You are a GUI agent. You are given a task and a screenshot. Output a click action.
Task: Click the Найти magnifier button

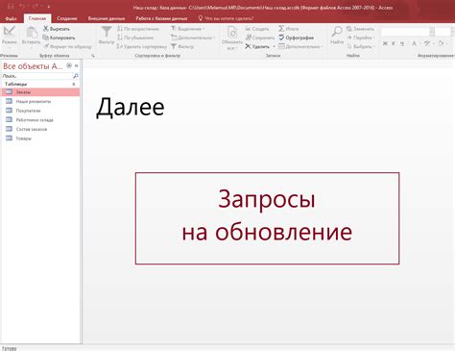337,36
